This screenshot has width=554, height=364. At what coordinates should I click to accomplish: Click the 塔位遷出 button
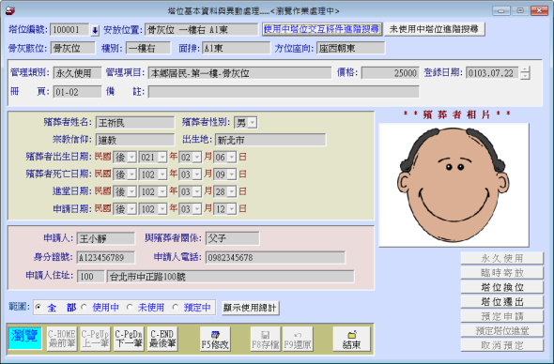pos(501,301)
